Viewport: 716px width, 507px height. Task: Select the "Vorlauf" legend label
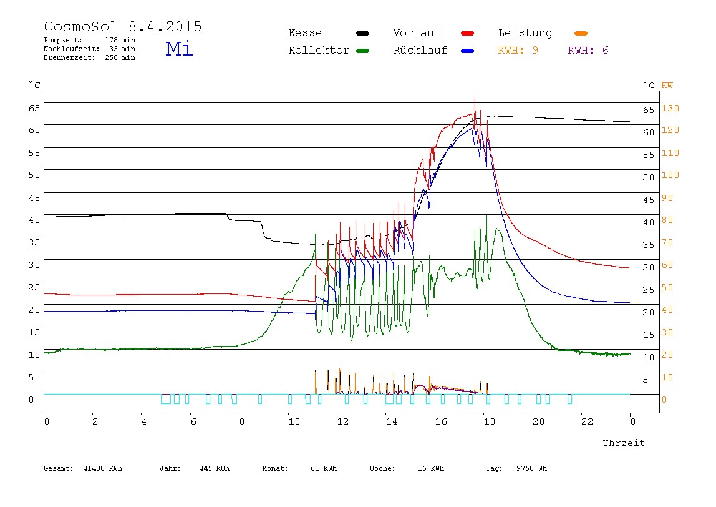[x=417, y=33]
